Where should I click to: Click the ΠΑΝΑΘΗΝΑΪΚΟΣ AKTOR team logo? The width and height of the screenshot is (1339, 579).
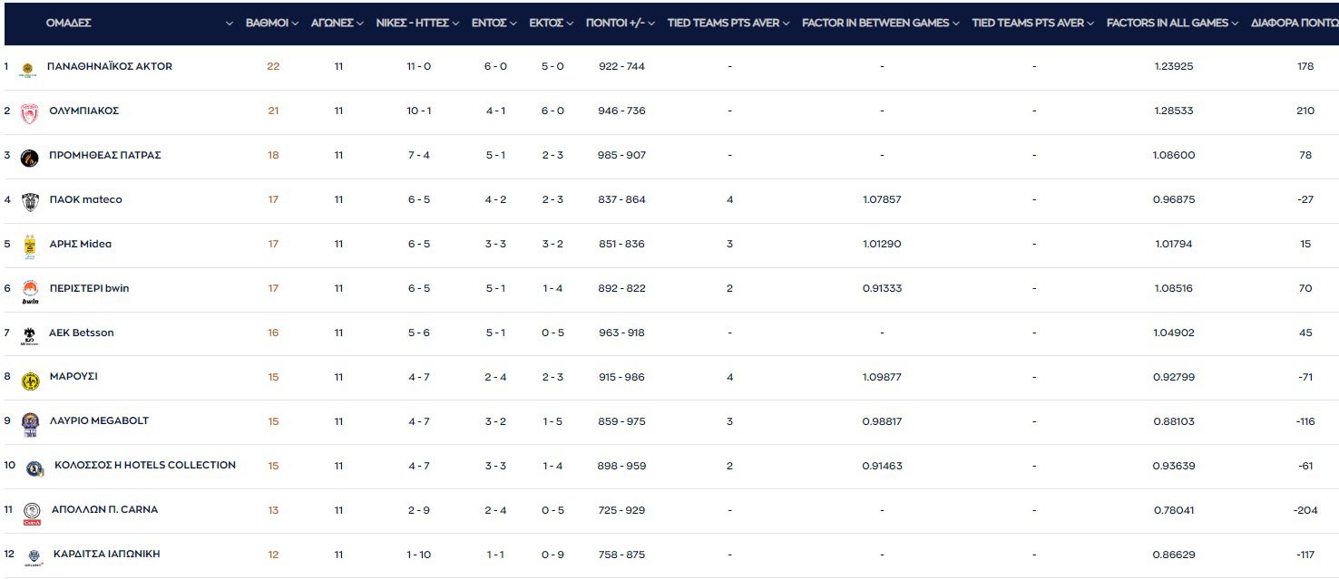coord(29,69)
